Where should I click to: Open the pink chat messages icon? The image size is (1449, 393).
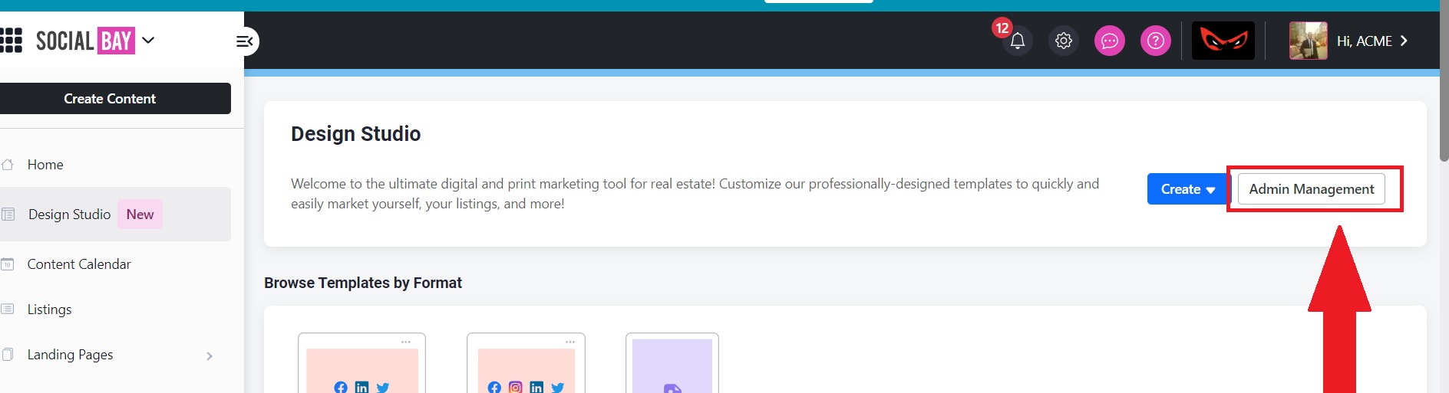(1109, 41)
